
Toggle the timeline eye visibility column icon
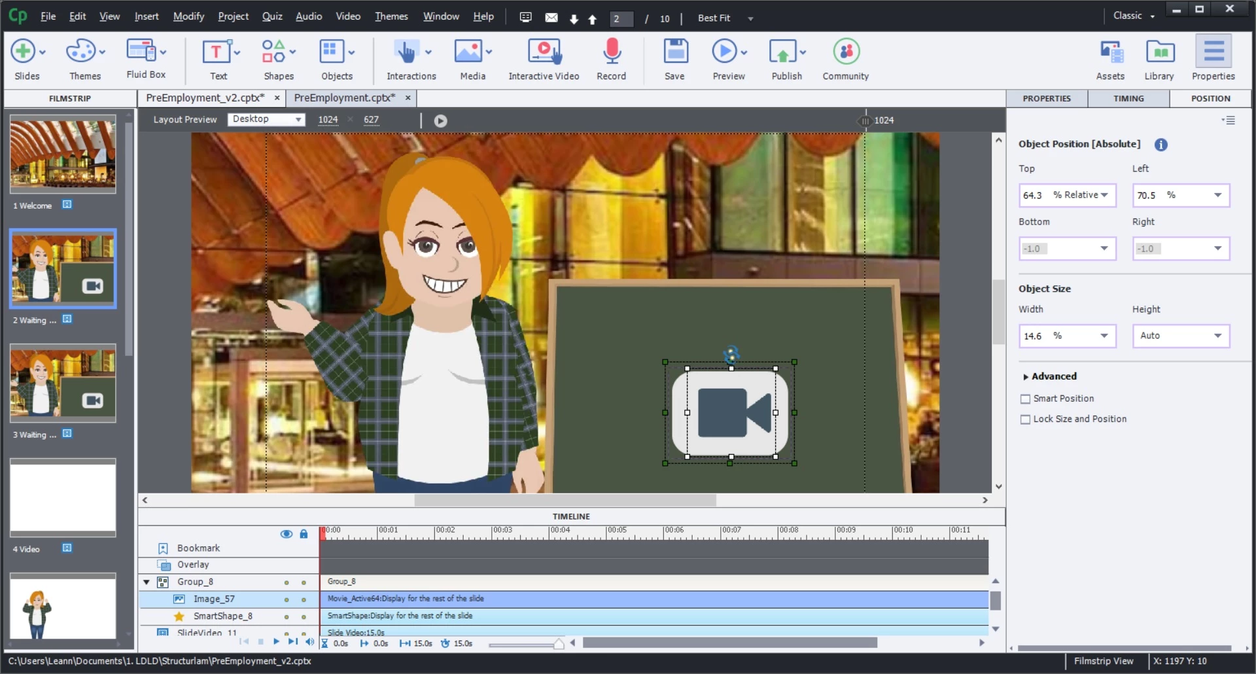(286, 534)
